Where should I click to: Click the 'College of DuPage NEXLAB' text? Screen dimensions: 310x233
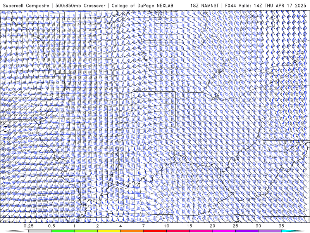point(143,6)
